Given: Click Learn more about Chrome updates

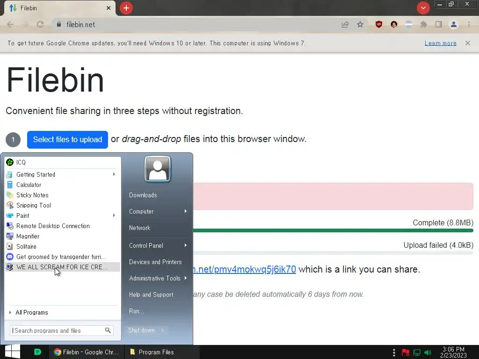Looking at the screenshot, I should [441, 43].
